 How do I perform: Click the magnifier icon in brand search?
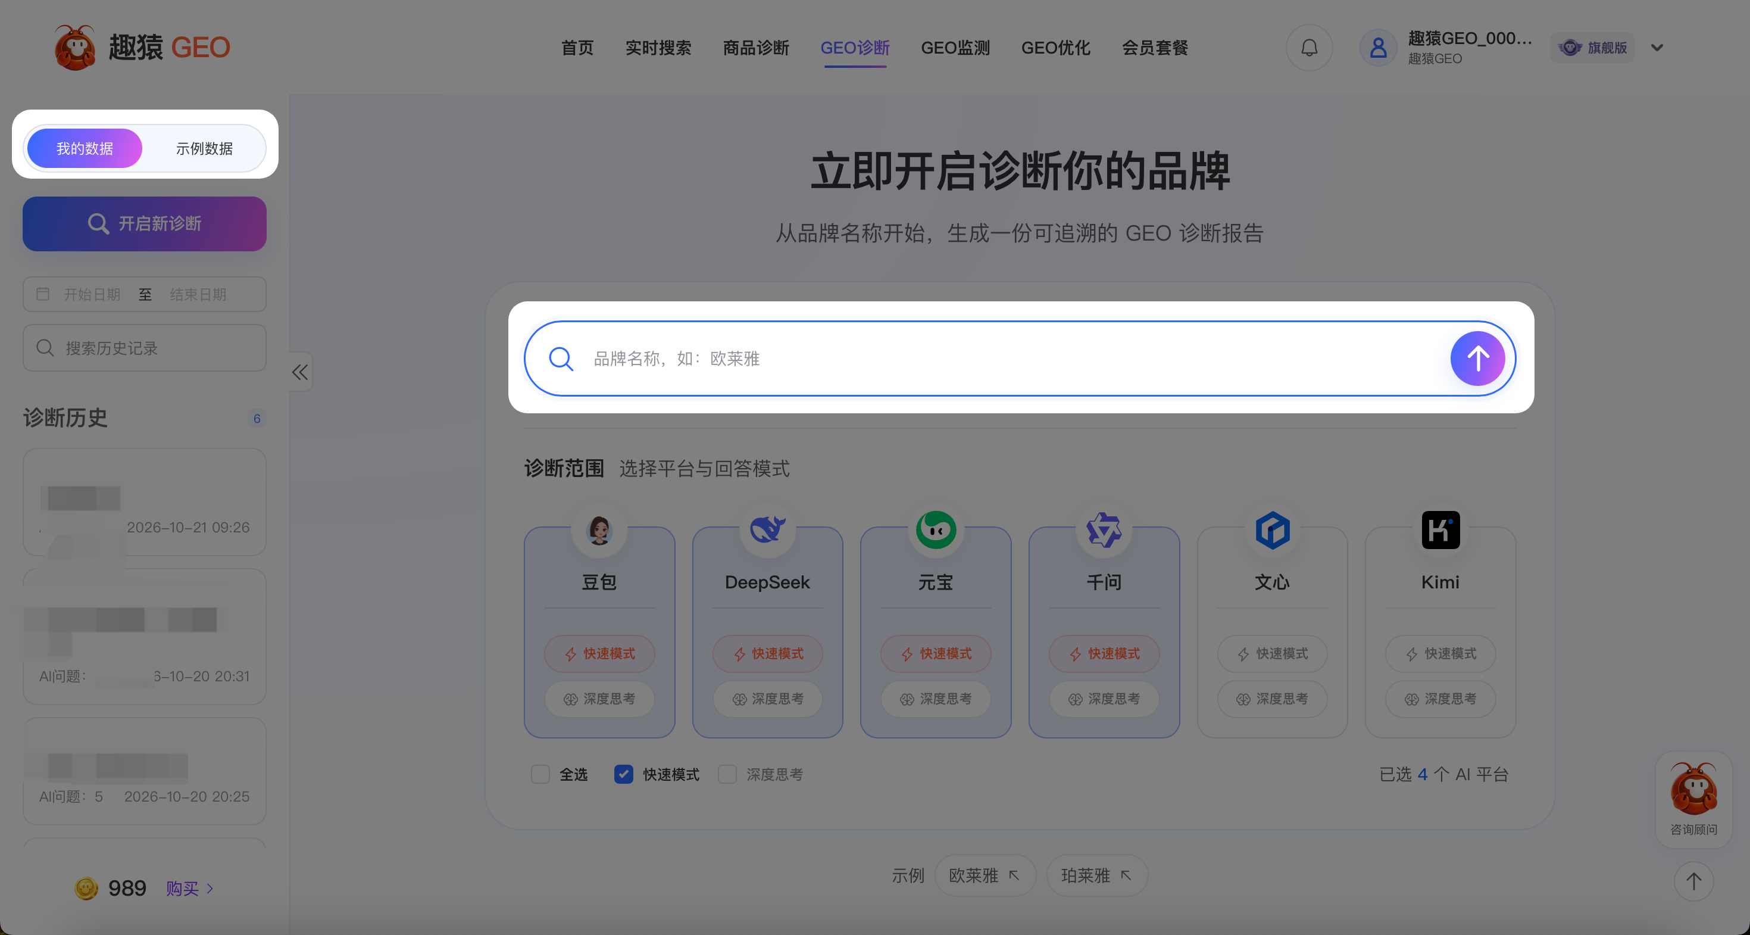[x=561, y=359]
